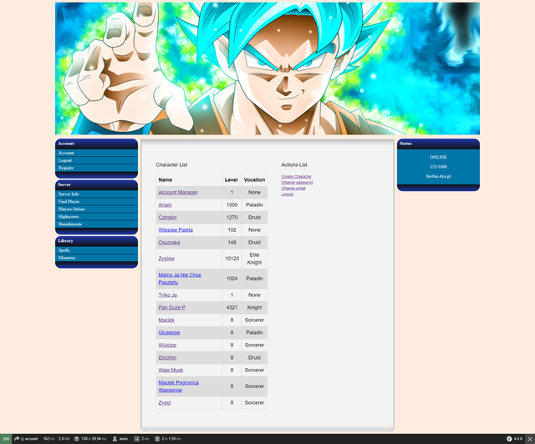Click the anon user icon in debug toolbar
The height and width of the screenshot is (444, 535).
(115, 439)
